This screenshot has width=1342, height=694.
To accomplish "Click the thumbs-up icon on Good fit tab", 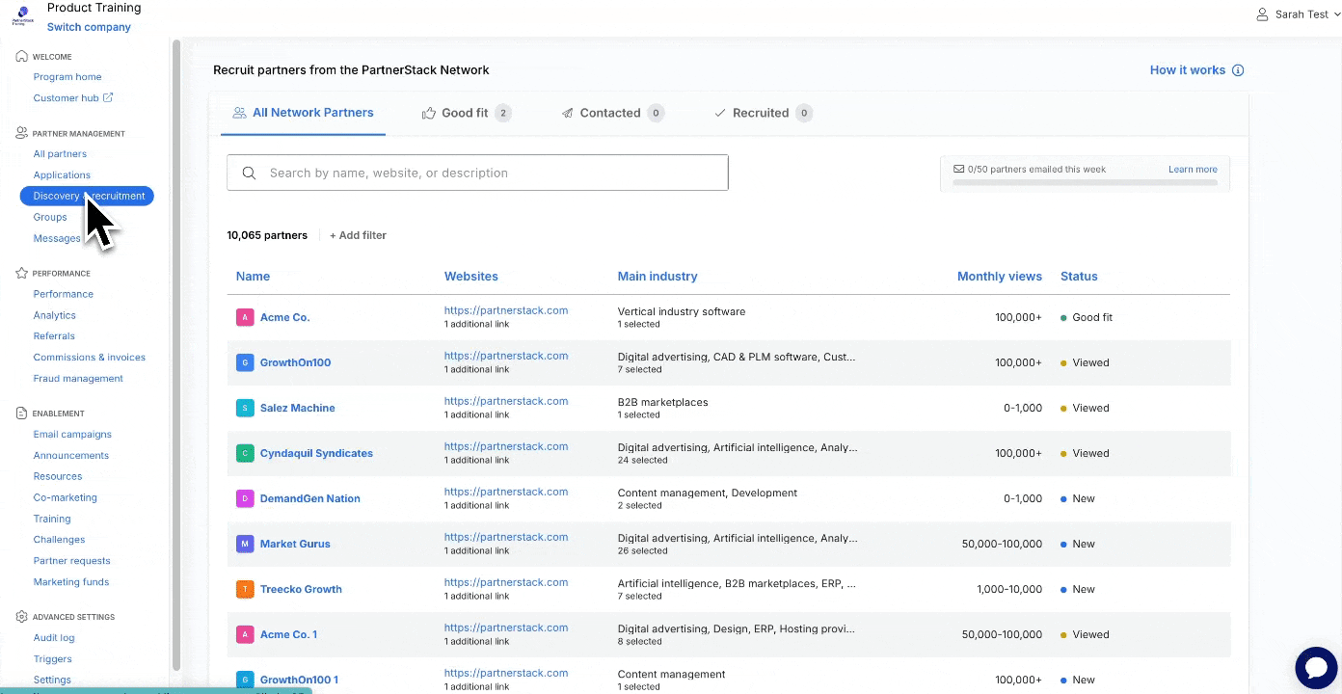I will [429, 113].
